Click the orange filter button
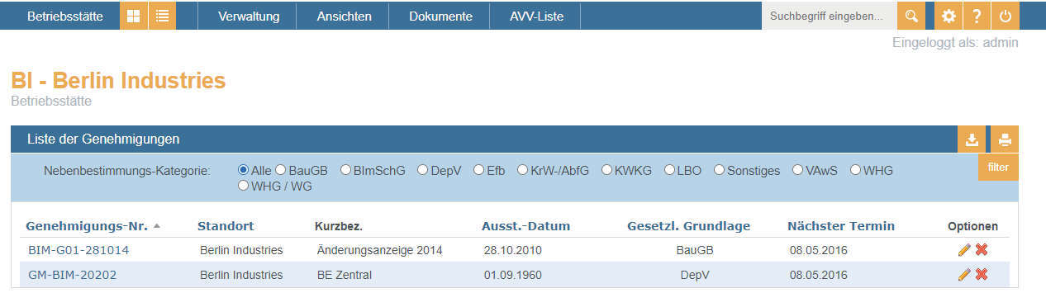1046x307 pixels. pyautogui.click(x=998, y=167)
